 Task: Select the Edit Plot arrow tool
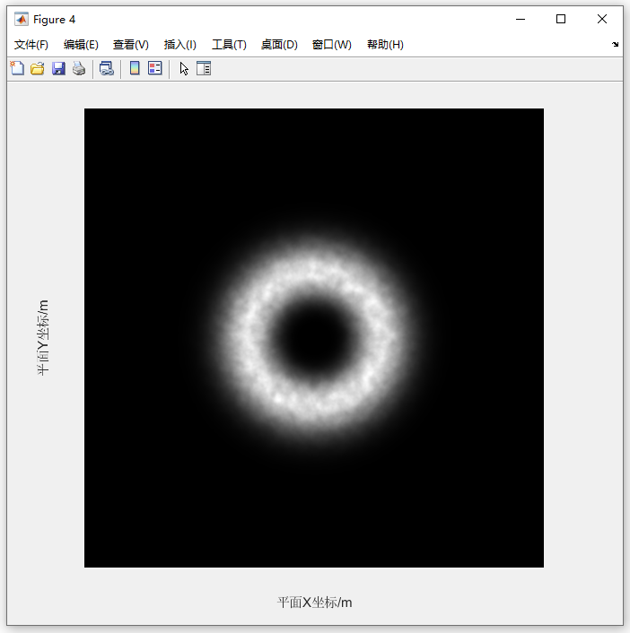pos(184,69)
